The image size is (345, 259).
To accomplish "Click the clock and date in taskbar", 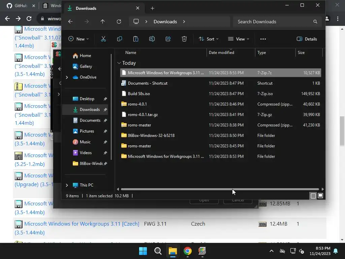I will click(320, 251).
